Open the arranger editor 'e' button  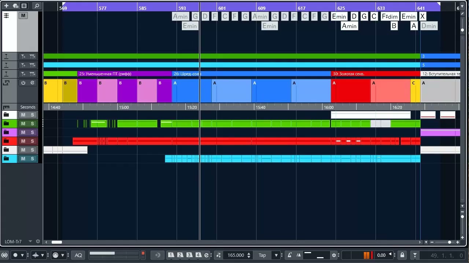click(32, 83)
